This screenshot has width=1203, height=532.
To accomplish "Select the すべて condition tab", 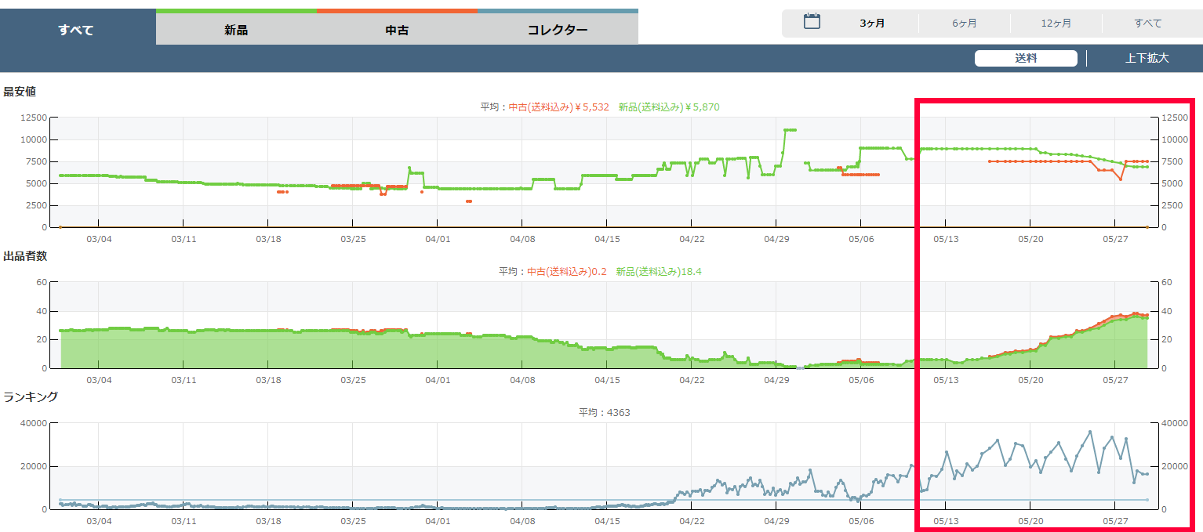I will point(77,31).
